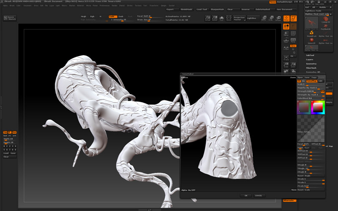Click the ShrinkMask button
This screenshot has height=211, width=338.
point(186,9)
